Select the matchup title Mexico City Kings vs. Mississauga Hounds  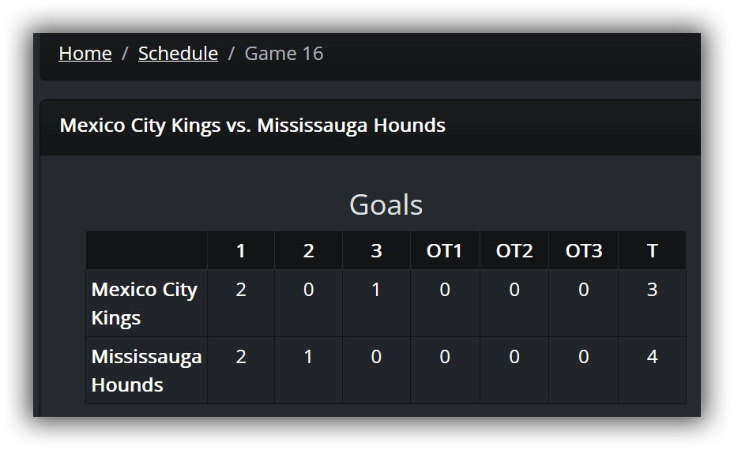[252, 126]
